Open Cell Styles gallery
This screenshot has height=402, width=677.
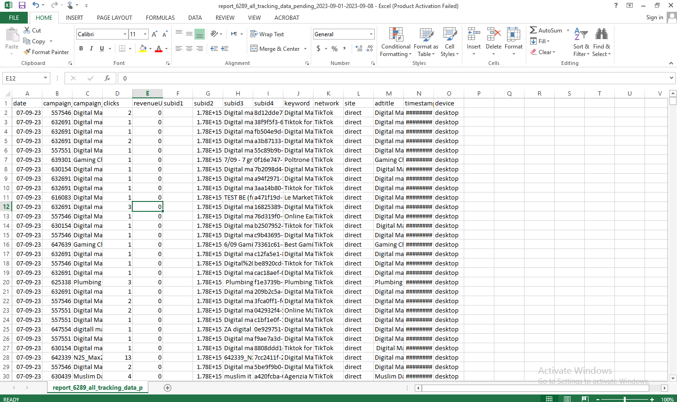(x=450, y=42)
